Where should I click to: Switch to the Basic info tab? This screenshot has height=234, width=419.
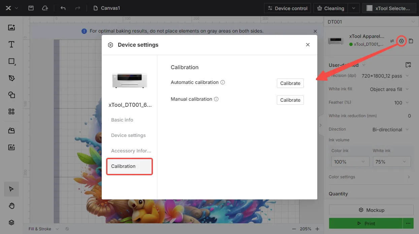click(x=122, y=120)
